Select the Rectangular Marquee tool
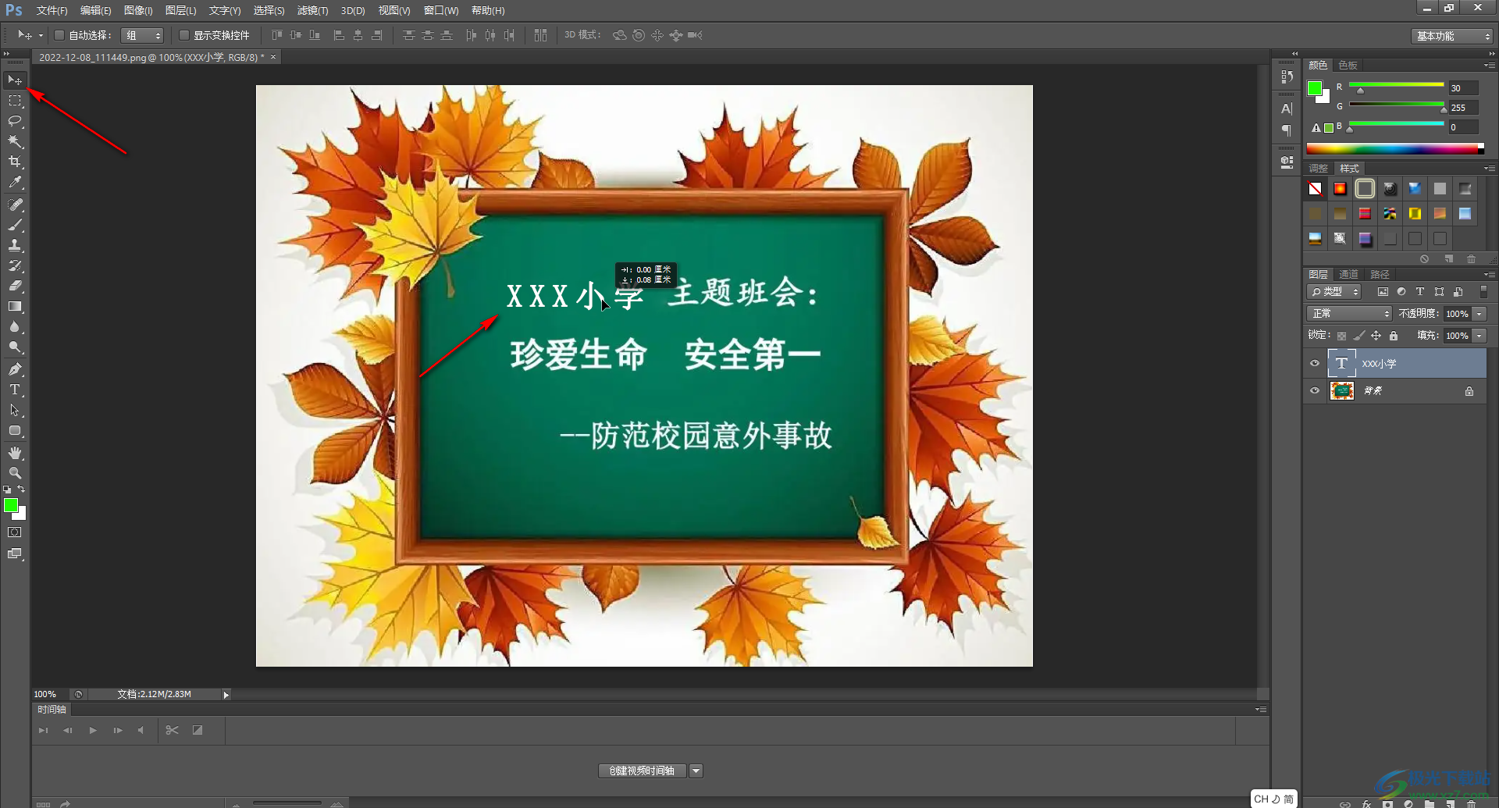Image resolution: width=1499 pixels, height=808 pixels. tap(15, 101)
